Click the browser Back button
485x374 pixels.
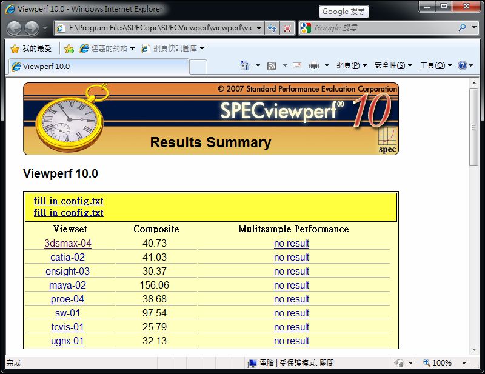pyautogui.click(x=14, y=28)
